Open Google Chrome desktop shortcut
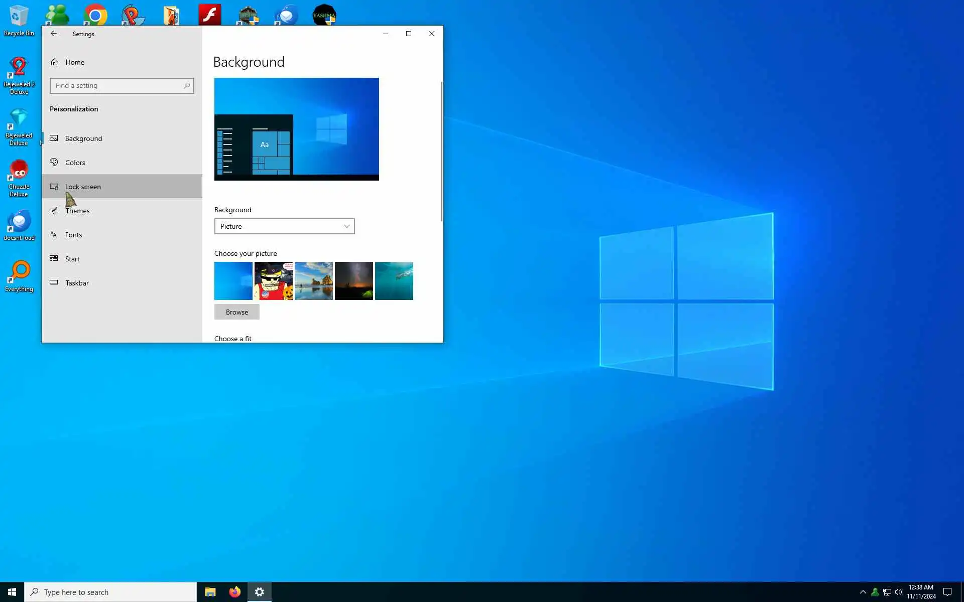The image size is (964, 602). pyautogui.click(x=95, y=15)
